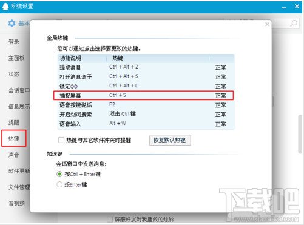This screenshot has height=225, width=304.
Task: Click 正常 status in 语音输入 row
Action: (x=220, y=124)
